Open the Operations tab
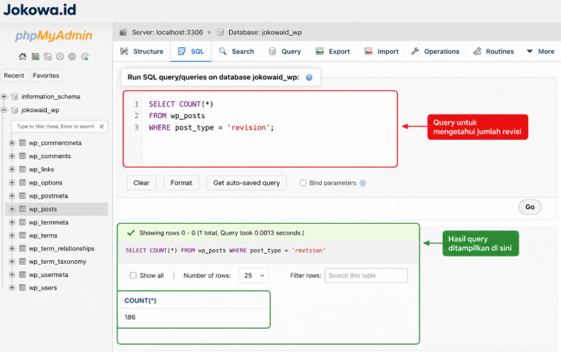 [x=435, y=52]
